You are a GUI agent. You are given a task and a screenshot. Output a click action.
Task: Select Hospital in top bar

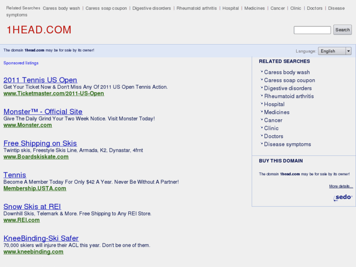tap(231, 8)
